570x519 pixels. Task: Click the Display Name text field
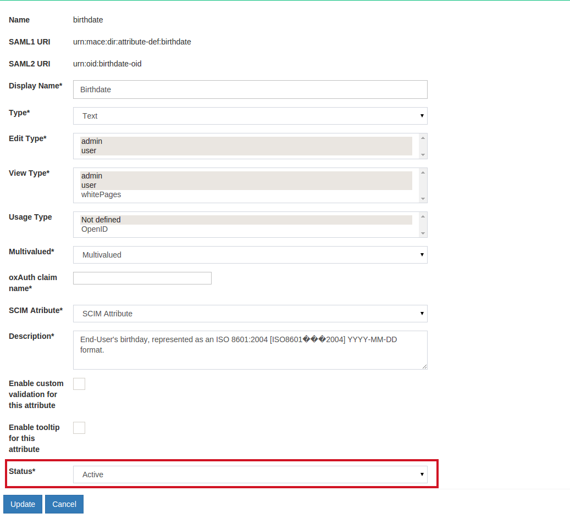250,90
